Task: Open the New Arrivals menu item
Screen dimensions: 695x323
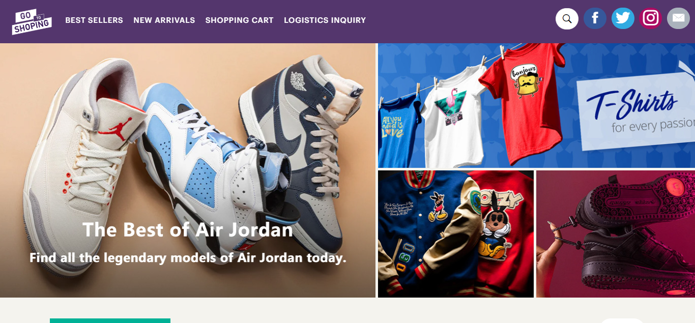Action: pos(164,20)
